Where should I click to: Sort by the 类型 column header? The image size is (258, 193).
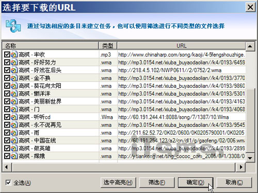tap(108, 46)
